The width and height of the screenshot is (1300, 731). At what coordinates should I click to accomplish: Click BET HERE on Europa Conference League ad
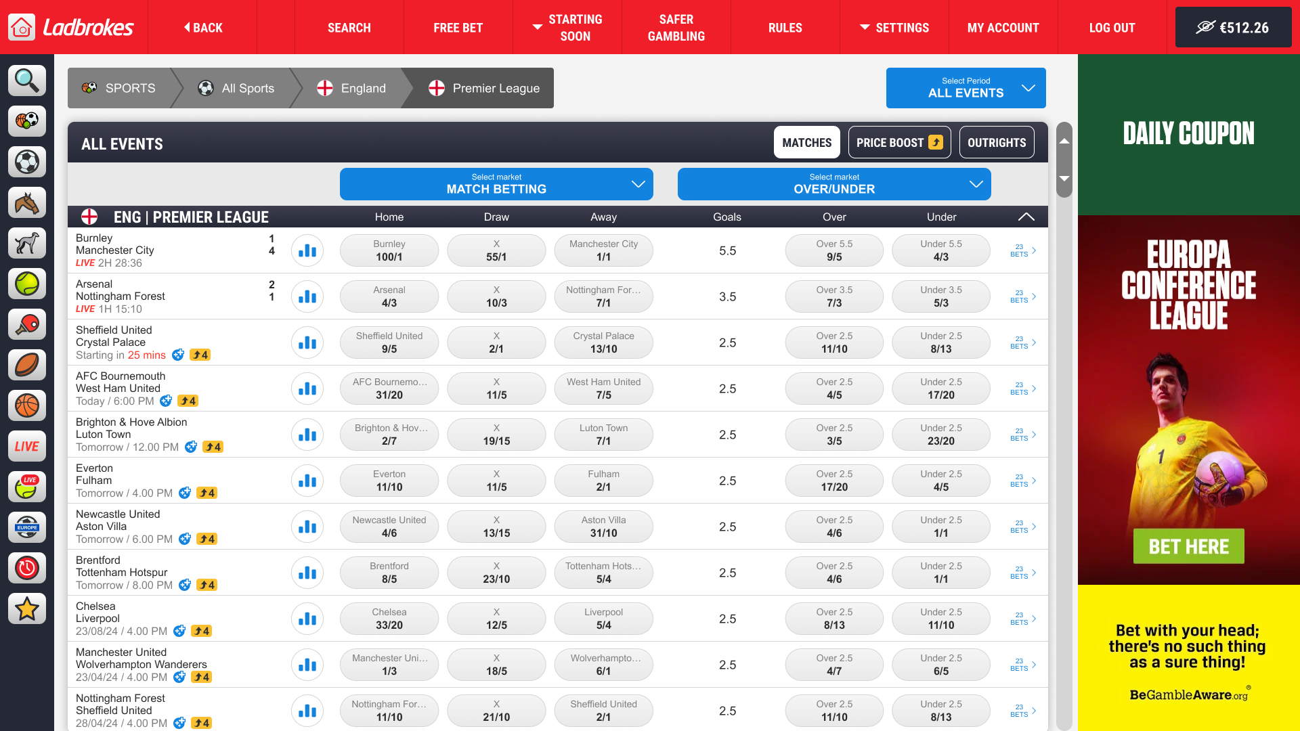pyautogui.click(x=1188, y=546)
